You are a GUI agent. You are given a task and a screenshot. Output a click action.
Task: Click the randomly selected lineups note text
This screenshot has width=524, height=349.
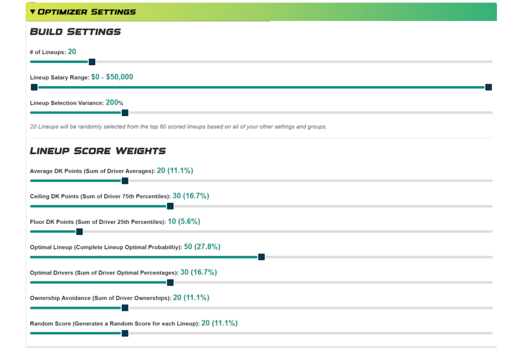coord(178,127)
